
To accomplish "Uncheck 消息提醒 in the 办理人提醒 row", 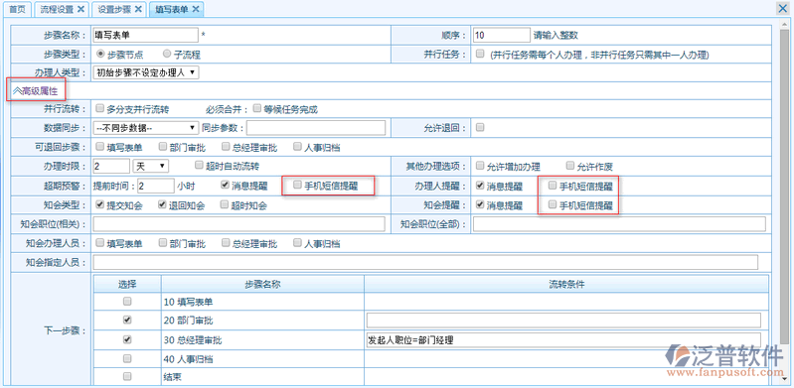I will point(480,186).
